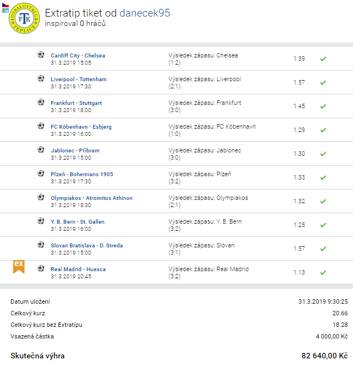Click the save date value 31.3.2019 9:30:25
Viewport: 353px width, 365px height.
tap(323, 301)
